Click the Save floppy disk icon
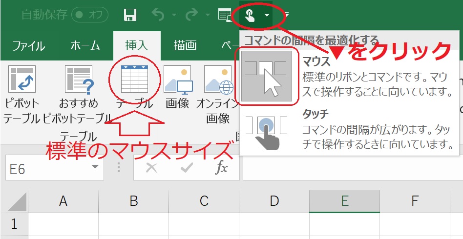Screen dimensions: 463x239 click(130, 15)
